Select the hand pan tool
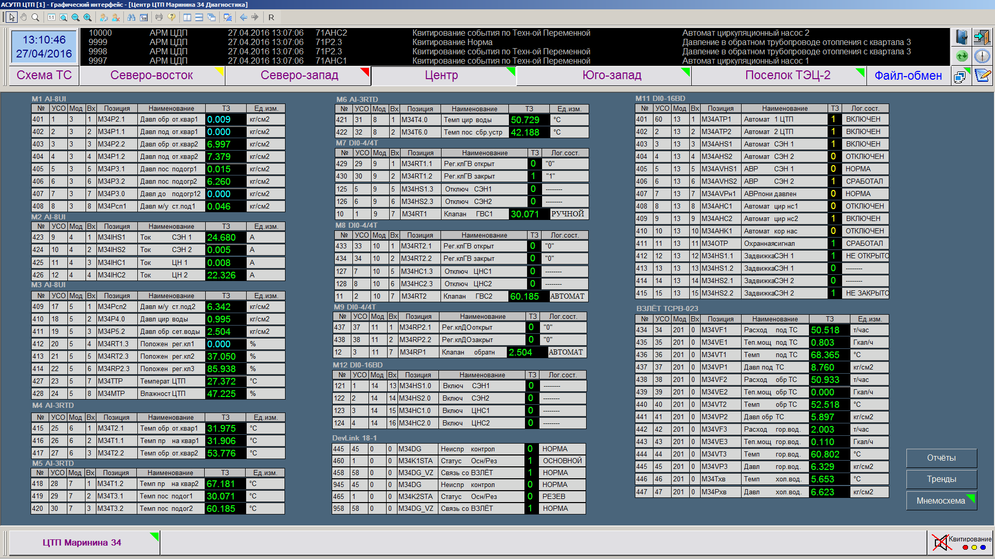The height and width of the screenshot is (559, 995). coord(24,17)
